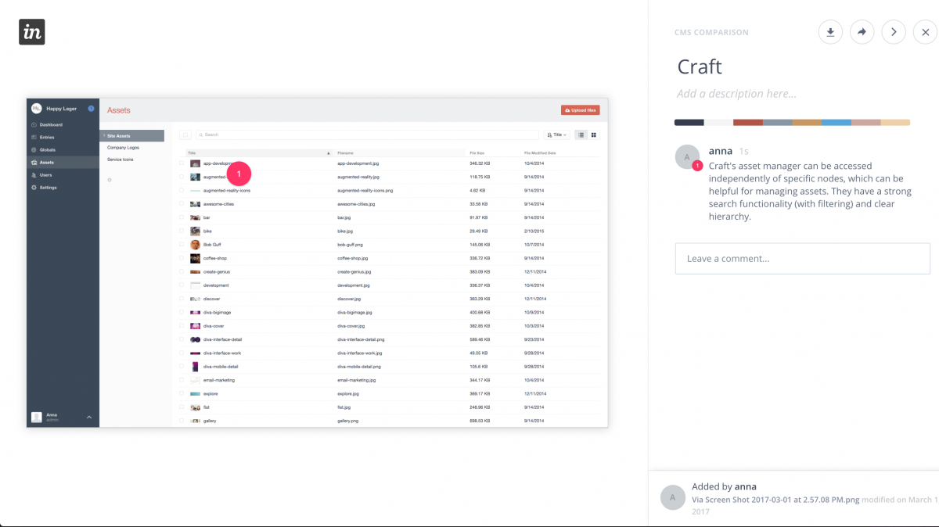Screen dimensions: 939x527
Task: Share the item with the arrow icon
Action: tap(862, 32)
